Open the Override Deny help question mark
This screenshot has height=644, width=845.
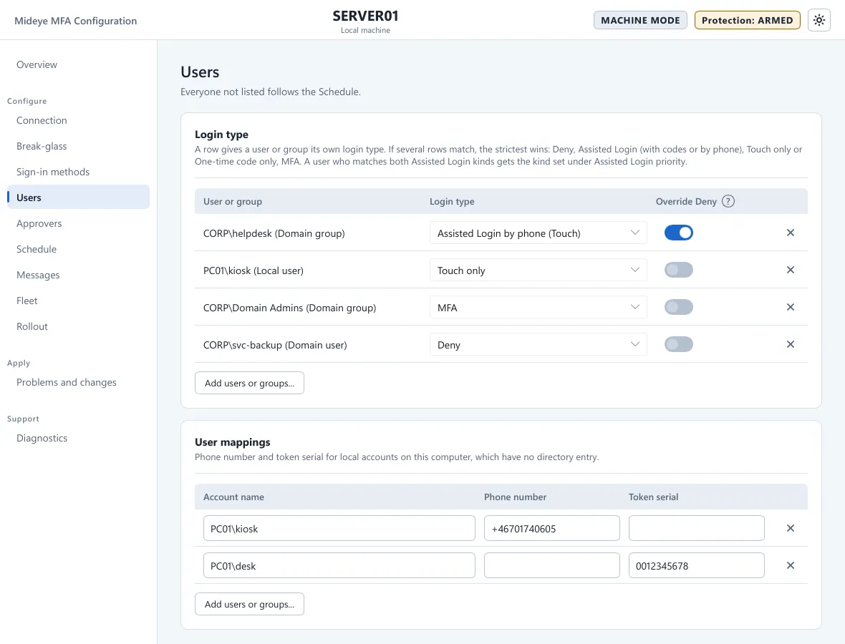(728, 201)
